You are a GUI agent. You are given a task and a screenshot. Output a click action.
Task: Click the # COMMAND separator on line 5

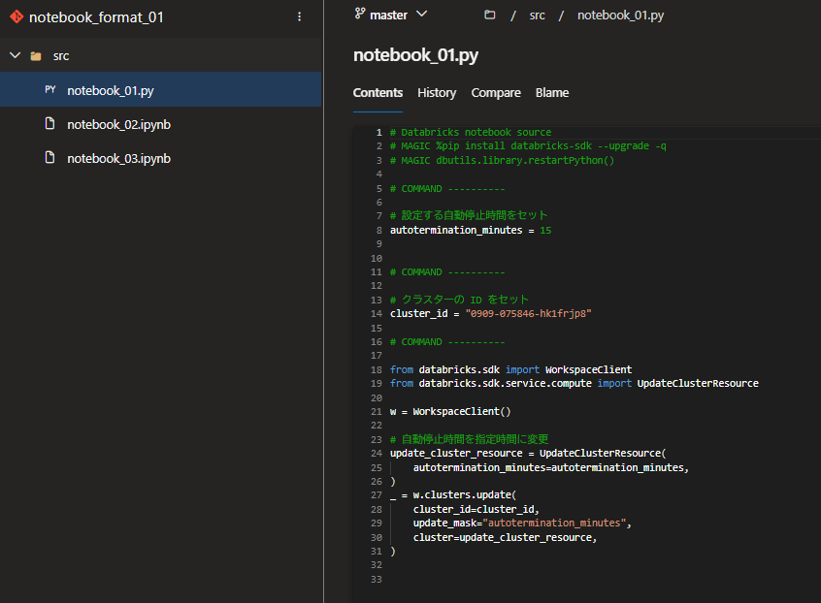point(447,189)
